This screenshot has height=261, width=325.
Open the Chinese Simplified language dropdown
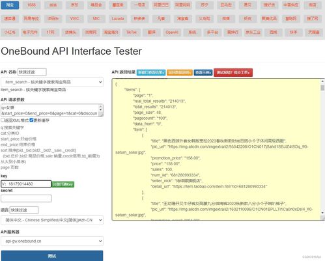coord(52,220)
